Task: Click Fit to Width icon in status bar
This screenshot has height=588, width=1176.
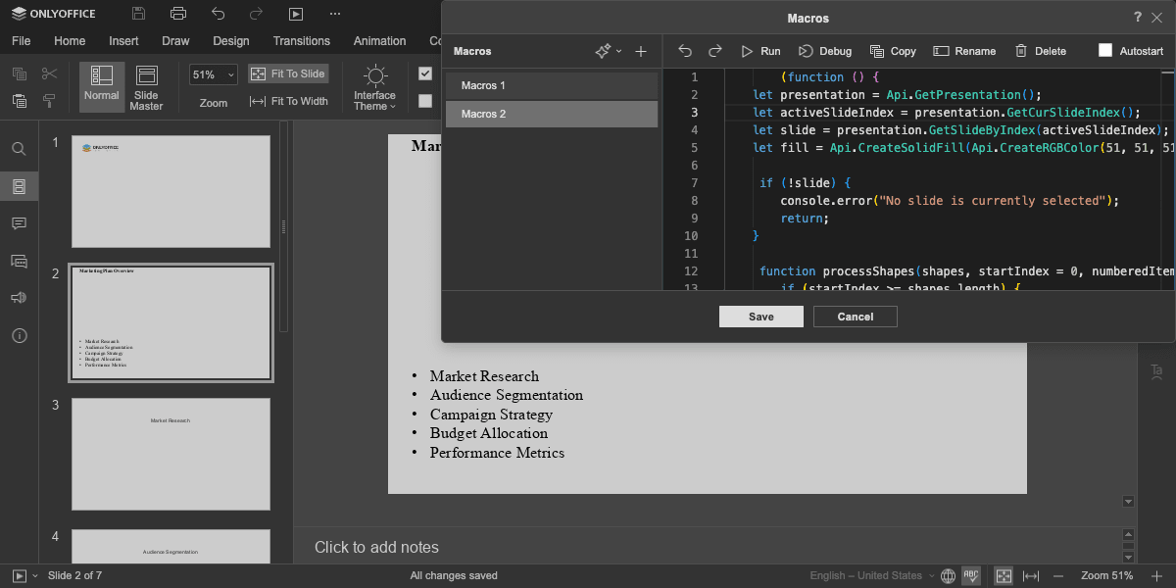Action: click(1031, 575)
